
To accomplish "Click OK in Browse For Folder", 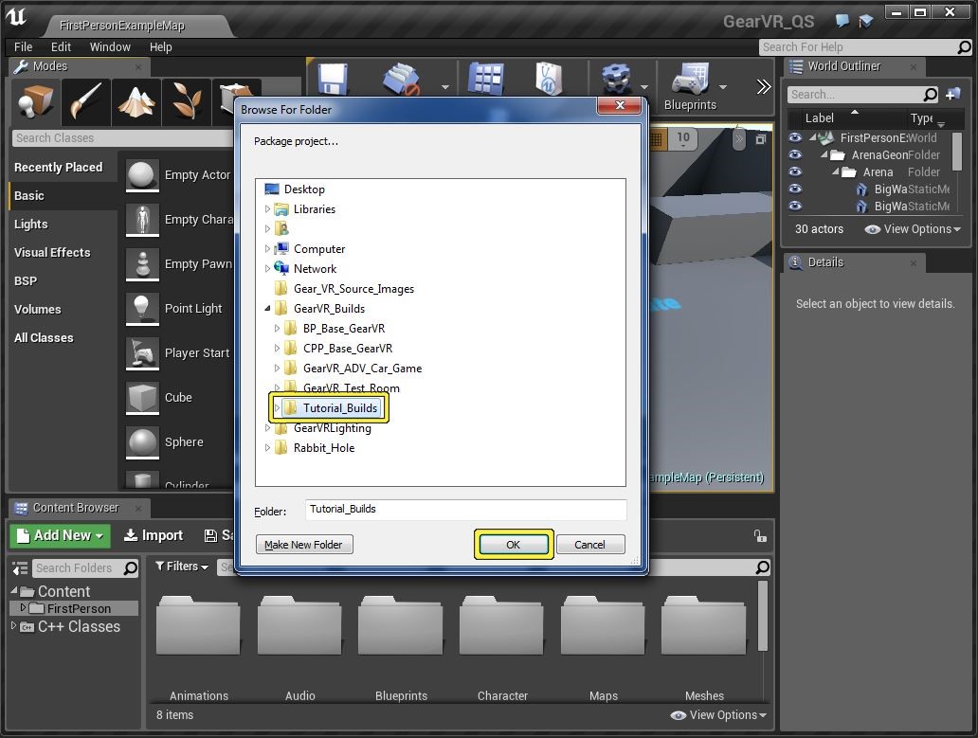I will (x=513, y=545).
